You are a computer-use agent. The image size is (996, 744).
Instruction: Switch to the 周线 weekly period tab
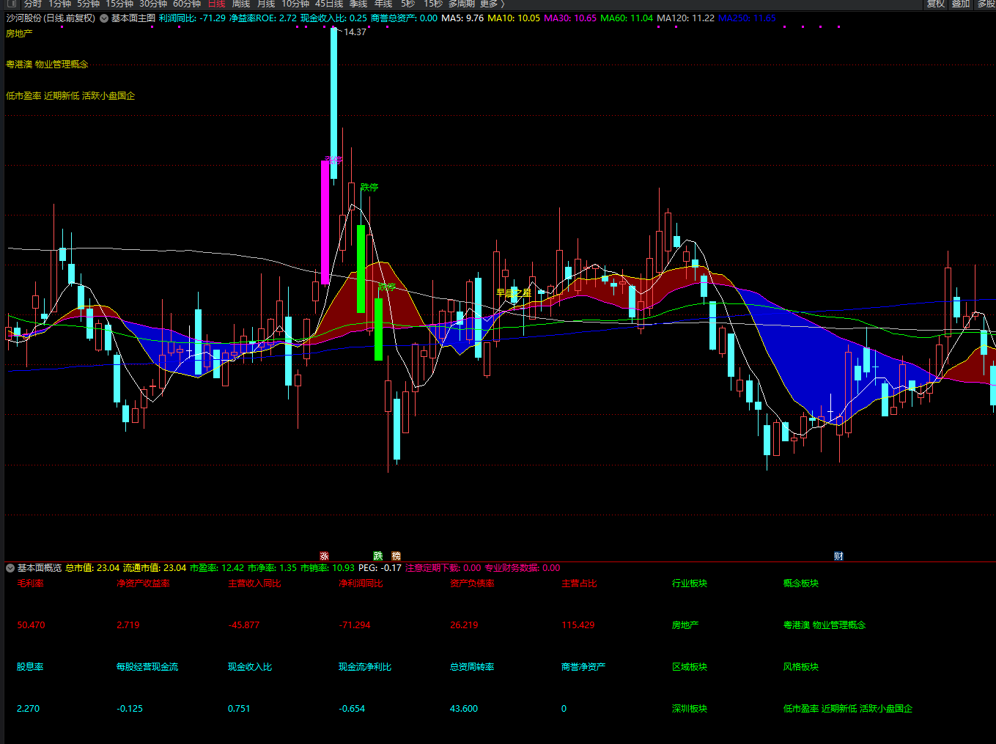click(241, 4)
